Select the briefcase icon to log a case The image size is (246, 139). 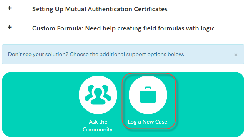click(148, 95)
